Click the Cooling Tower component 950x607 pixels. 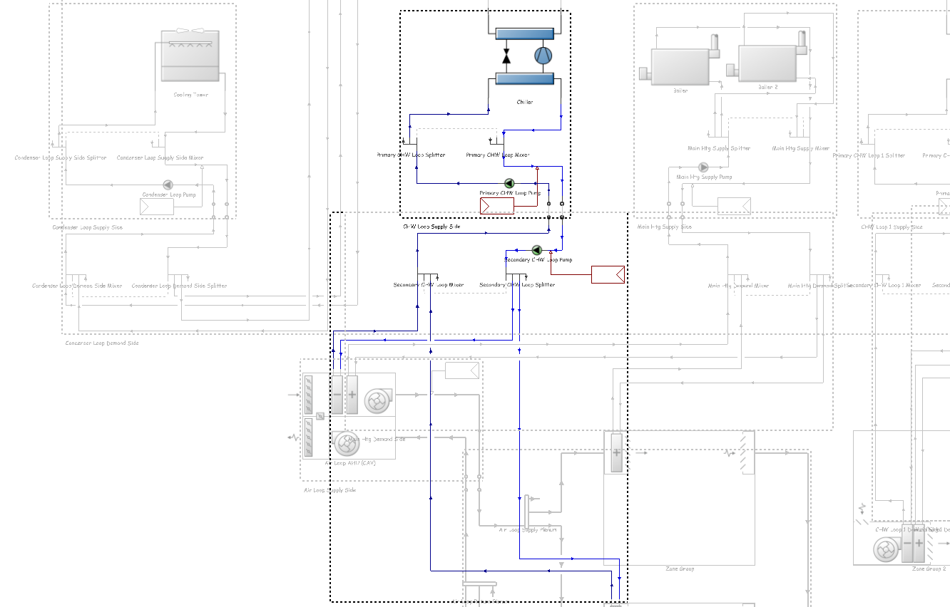click(190, 57)
